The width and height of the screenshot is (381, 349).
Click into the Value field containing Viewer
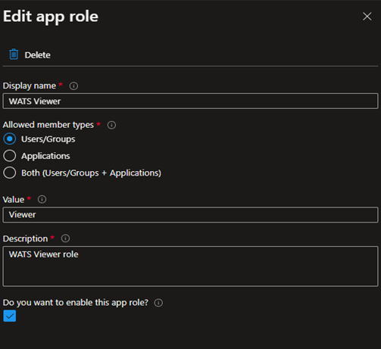[190, 215]
